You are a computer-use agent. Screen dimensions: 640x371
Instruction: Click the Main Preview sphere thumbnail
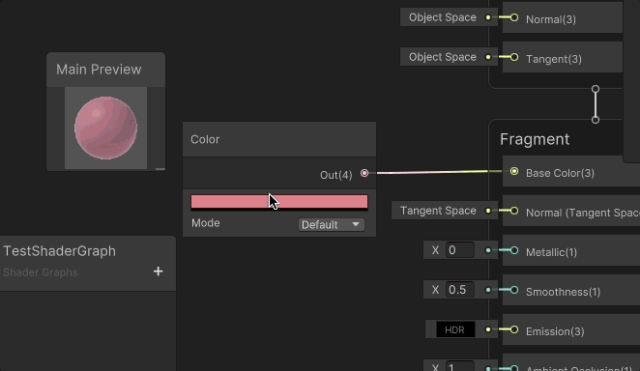[x=105, y=128]
